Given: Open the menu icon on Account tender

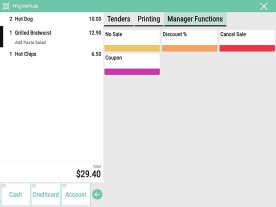Looking at the screenshot, I should [x=64, y=185].
